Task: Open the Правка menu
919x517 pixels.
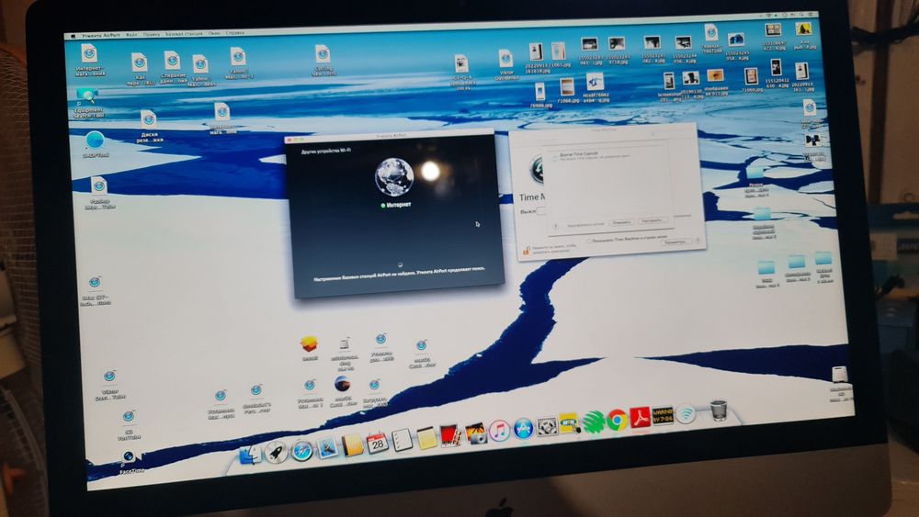Action: pos(152,35)
